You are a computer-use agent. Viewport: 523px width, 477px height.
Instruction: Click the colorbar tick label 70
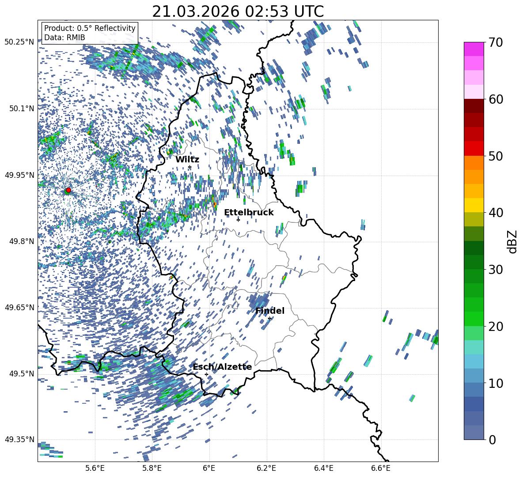click(496, 43)
